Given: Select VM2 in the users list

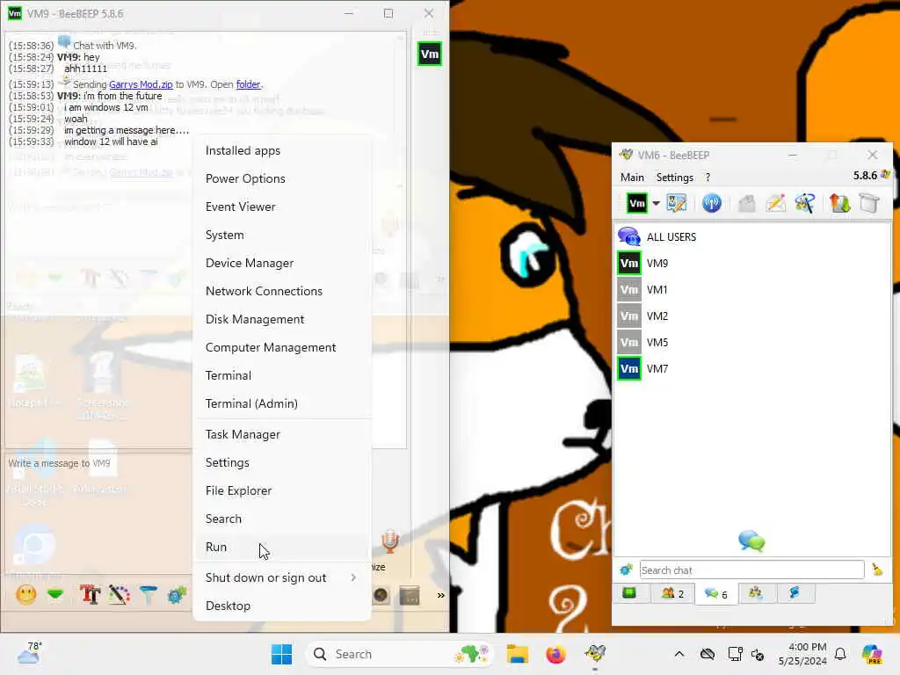Looking at the screenshot, I should click(x=752, y=316).
